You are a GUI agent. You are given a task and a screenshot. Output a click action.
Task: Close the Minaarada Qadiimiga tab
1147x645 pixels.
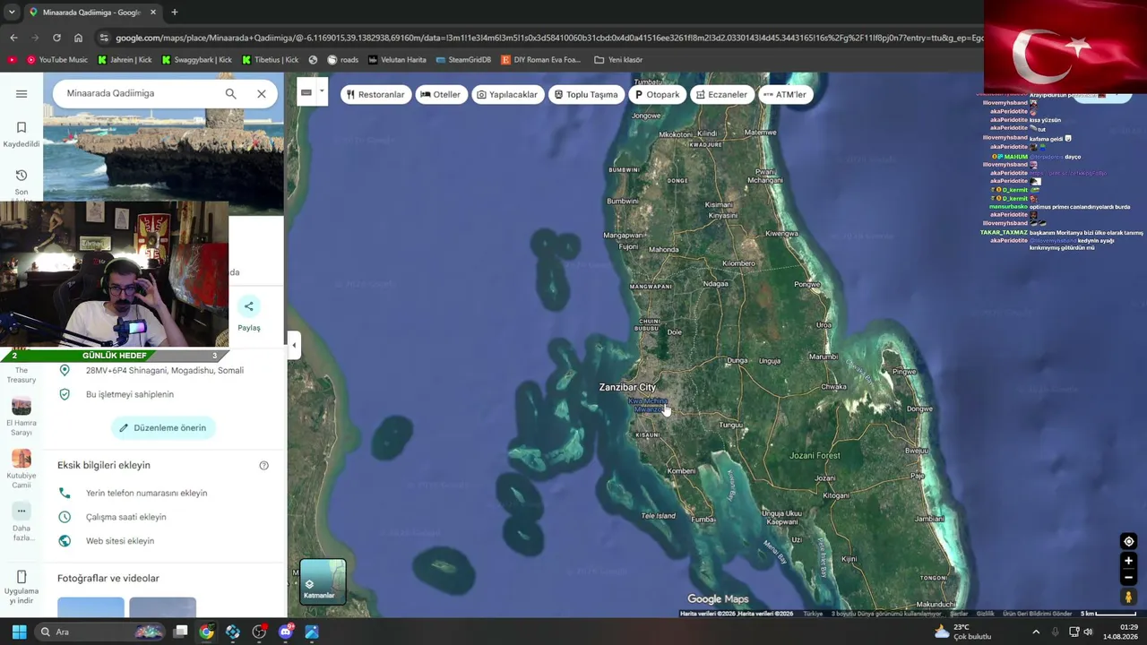click(152, 13)
